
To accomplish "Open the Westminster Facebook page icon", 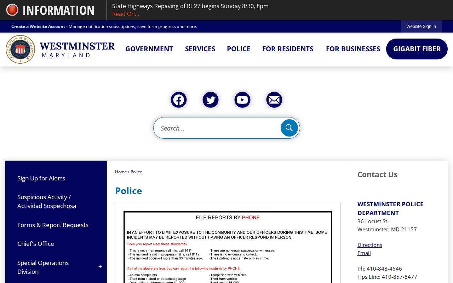I will (179, 100).
